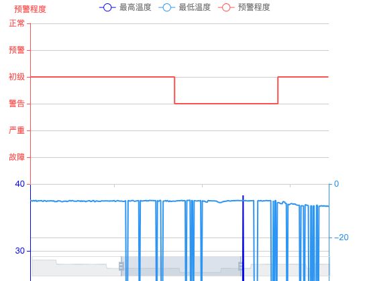Click the -20 tick on right axis

coord(341,238)
